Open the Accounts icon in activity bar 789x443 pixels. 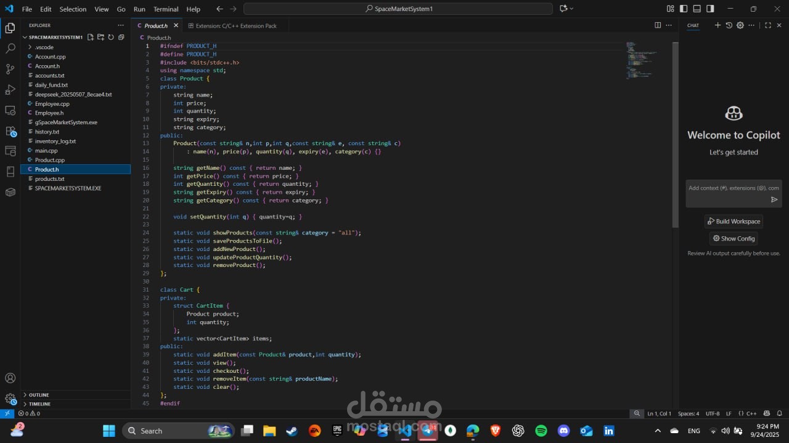click(x=10, y=378)
